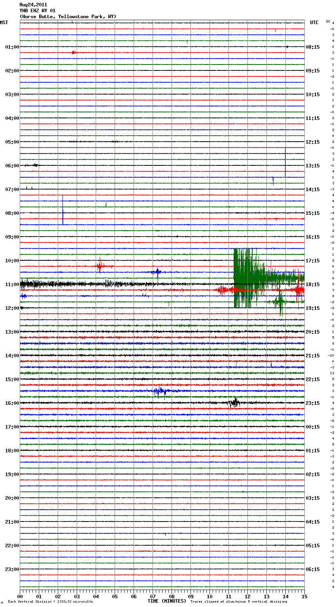Click the date label Aug24,2011
Image resolution: width=336 pixels, height=607 pixels.
click(33, 5)
